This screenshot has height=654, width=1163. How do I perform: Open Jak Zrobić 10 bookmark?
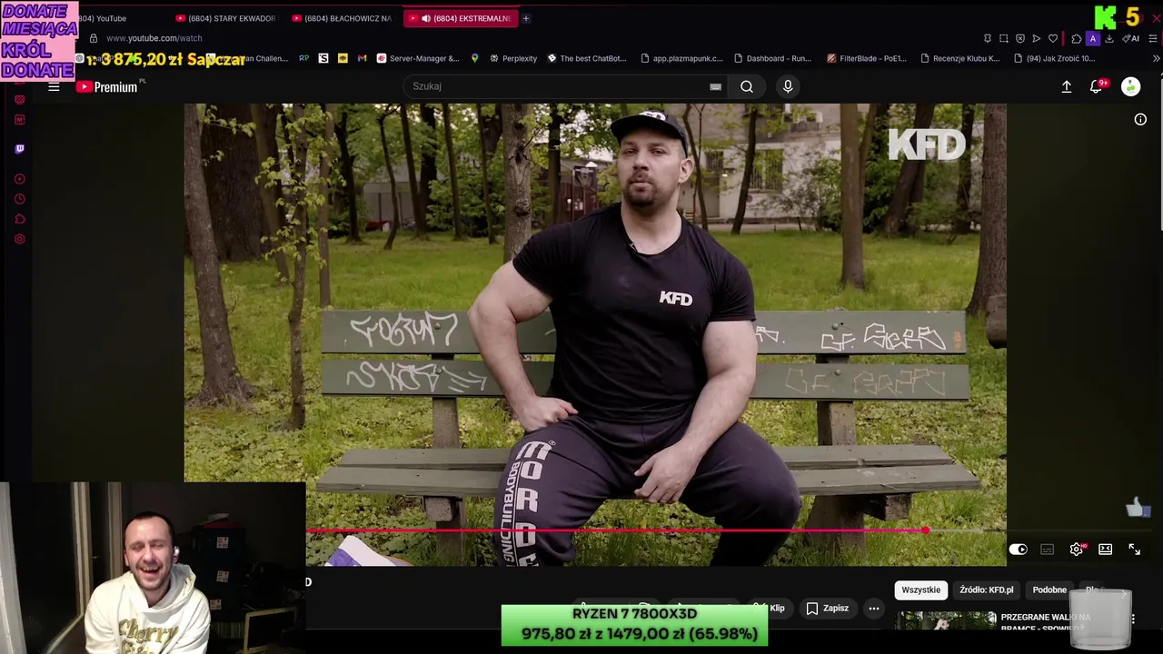click(1054, 58)
